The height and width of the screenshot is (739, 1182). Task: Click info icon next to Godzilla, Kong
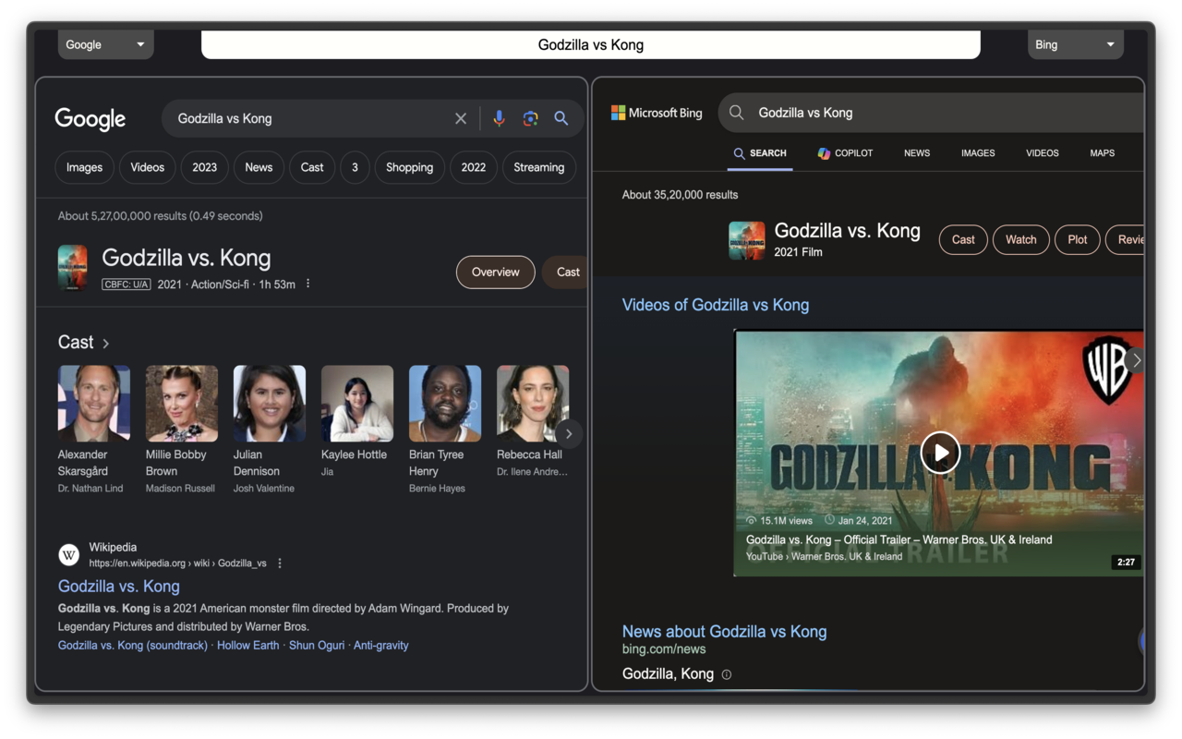tap(727, 674)
